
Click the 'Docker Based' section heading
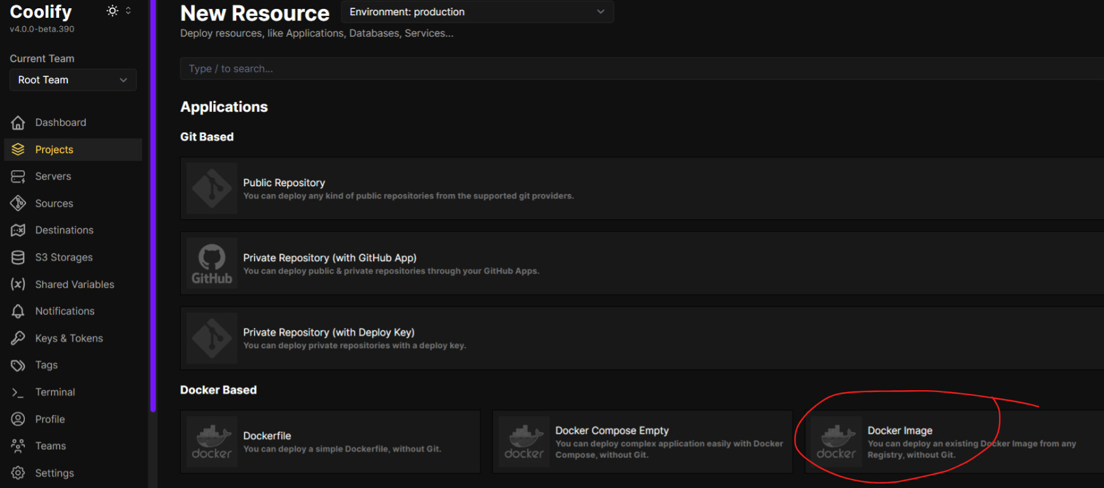tap(218, 390)
